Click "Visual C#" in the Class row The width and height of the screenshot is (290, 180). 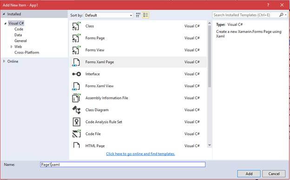tap(192, 26)
